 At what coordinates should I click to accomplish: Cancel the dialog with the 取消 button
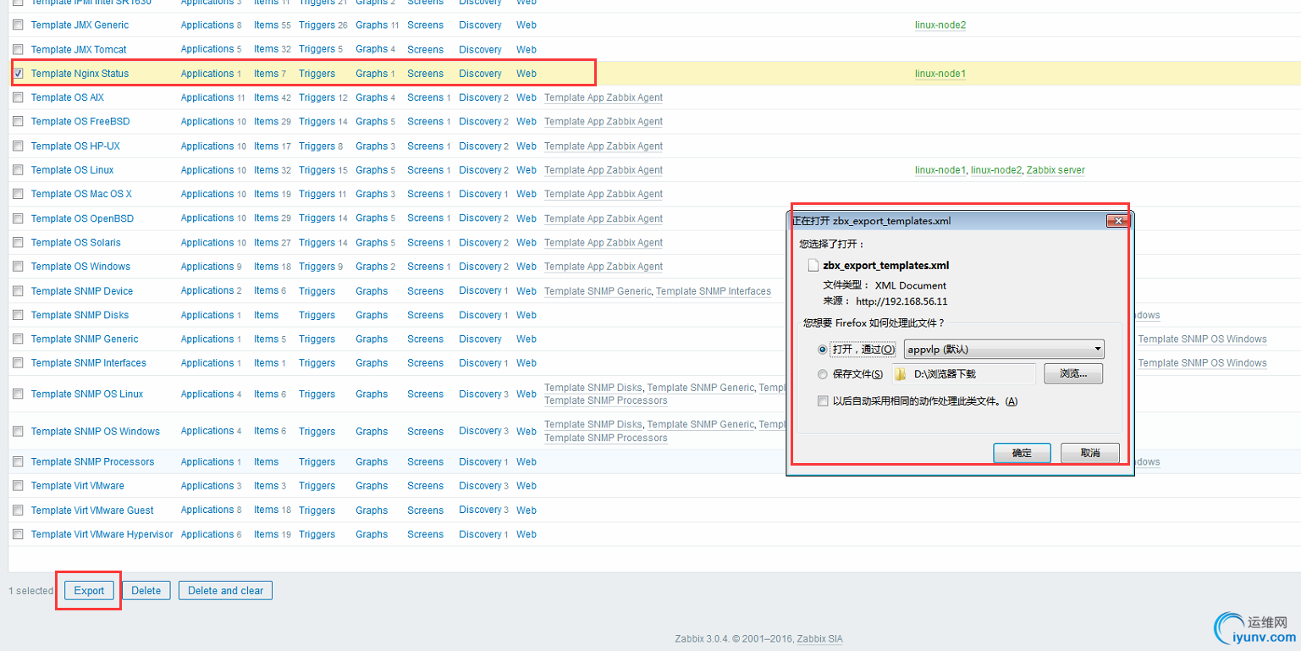coord(1090,453)
